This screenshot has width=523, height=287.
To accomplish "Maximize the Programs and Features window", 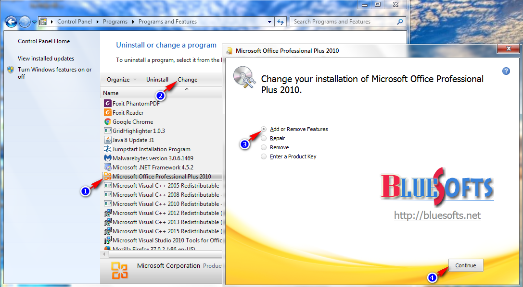I will point(378,4).
